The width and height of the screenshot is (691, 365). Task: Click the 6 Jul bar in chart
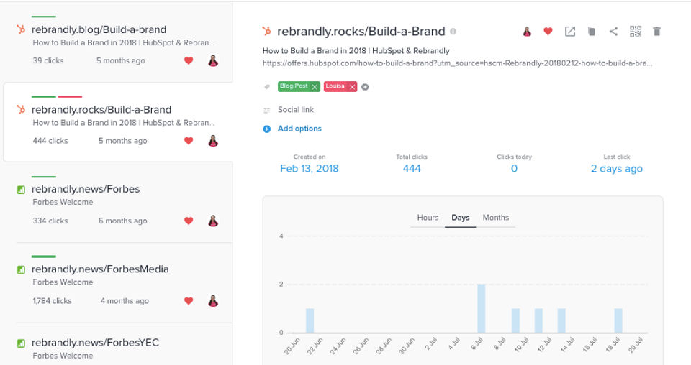[481, 308]
